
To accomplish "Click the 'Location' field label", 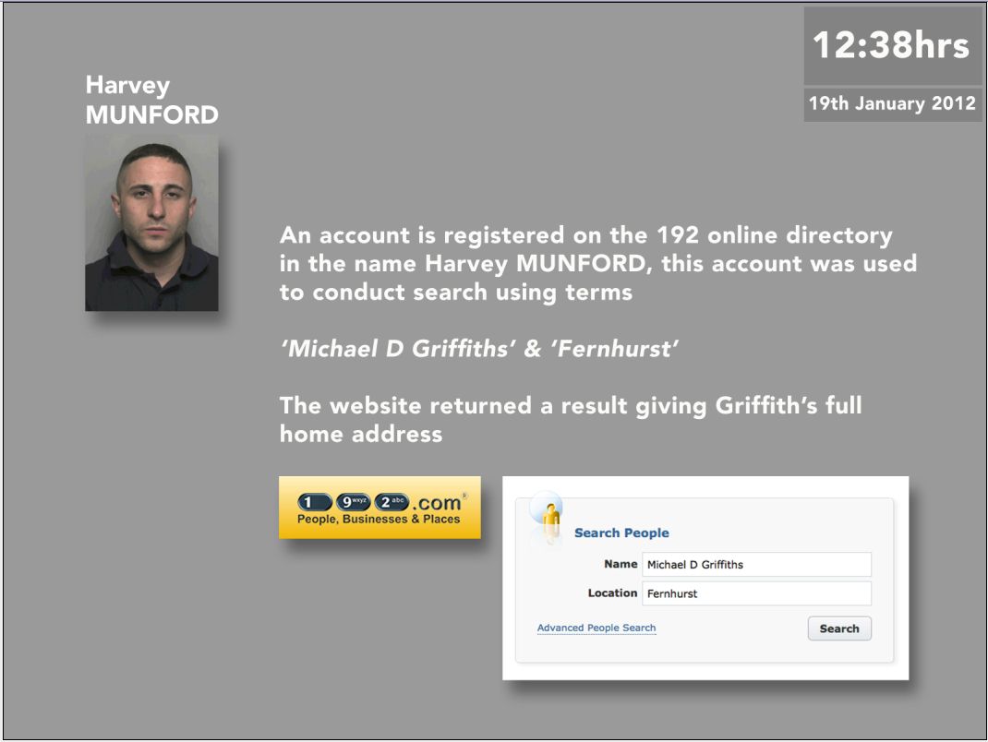I will point(612,592).
